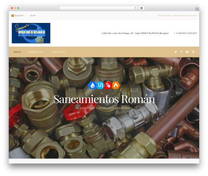Click the Spanish flag icon
The height and width of the screenshot is (176, 208).
tap(12, 15)
